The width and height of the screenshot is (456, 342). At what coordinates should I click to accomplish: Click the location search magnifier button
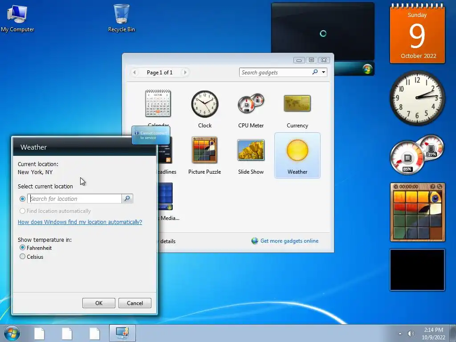coord(127,199)
